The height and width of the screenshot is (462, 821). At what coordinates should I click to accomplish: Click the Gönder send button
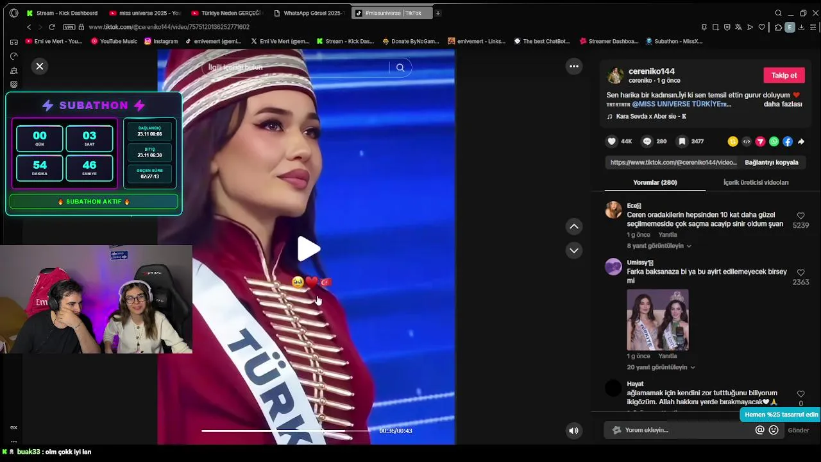click(x=799, y=430)
